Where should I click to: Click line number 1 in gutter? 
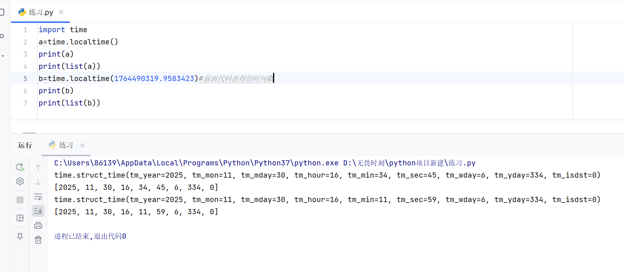25,30
